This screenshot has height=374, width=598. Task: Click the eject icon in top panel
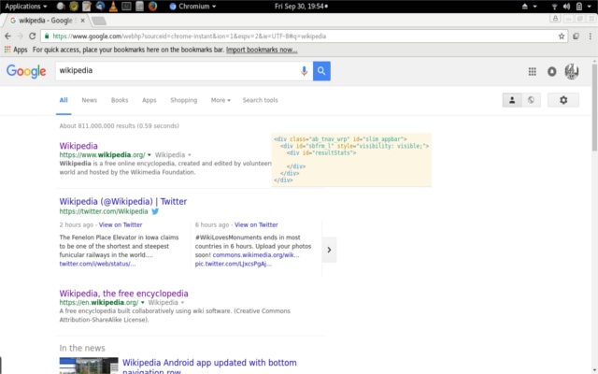525,7
